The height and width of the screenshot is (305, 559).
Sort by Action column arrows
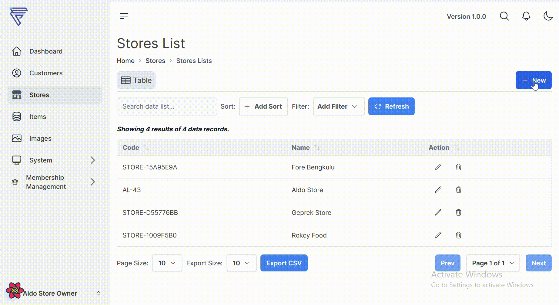(x=457, y=147)
